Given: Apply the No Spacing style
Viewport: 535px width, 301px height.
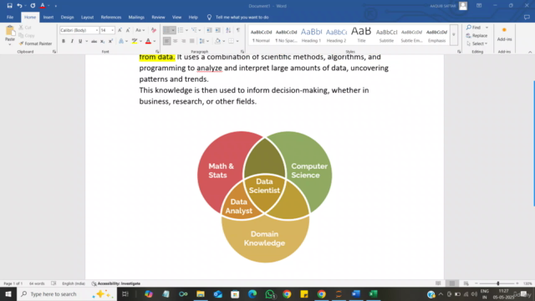Looking at the screenshot, I should pyautogui.click(x=286, y=35).
